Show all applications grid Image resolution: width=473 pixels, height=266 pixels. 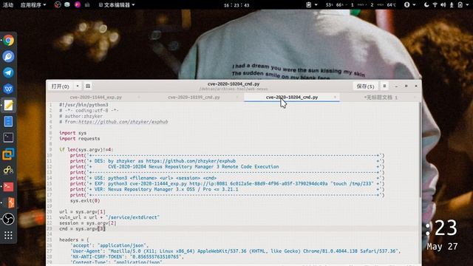8,236
